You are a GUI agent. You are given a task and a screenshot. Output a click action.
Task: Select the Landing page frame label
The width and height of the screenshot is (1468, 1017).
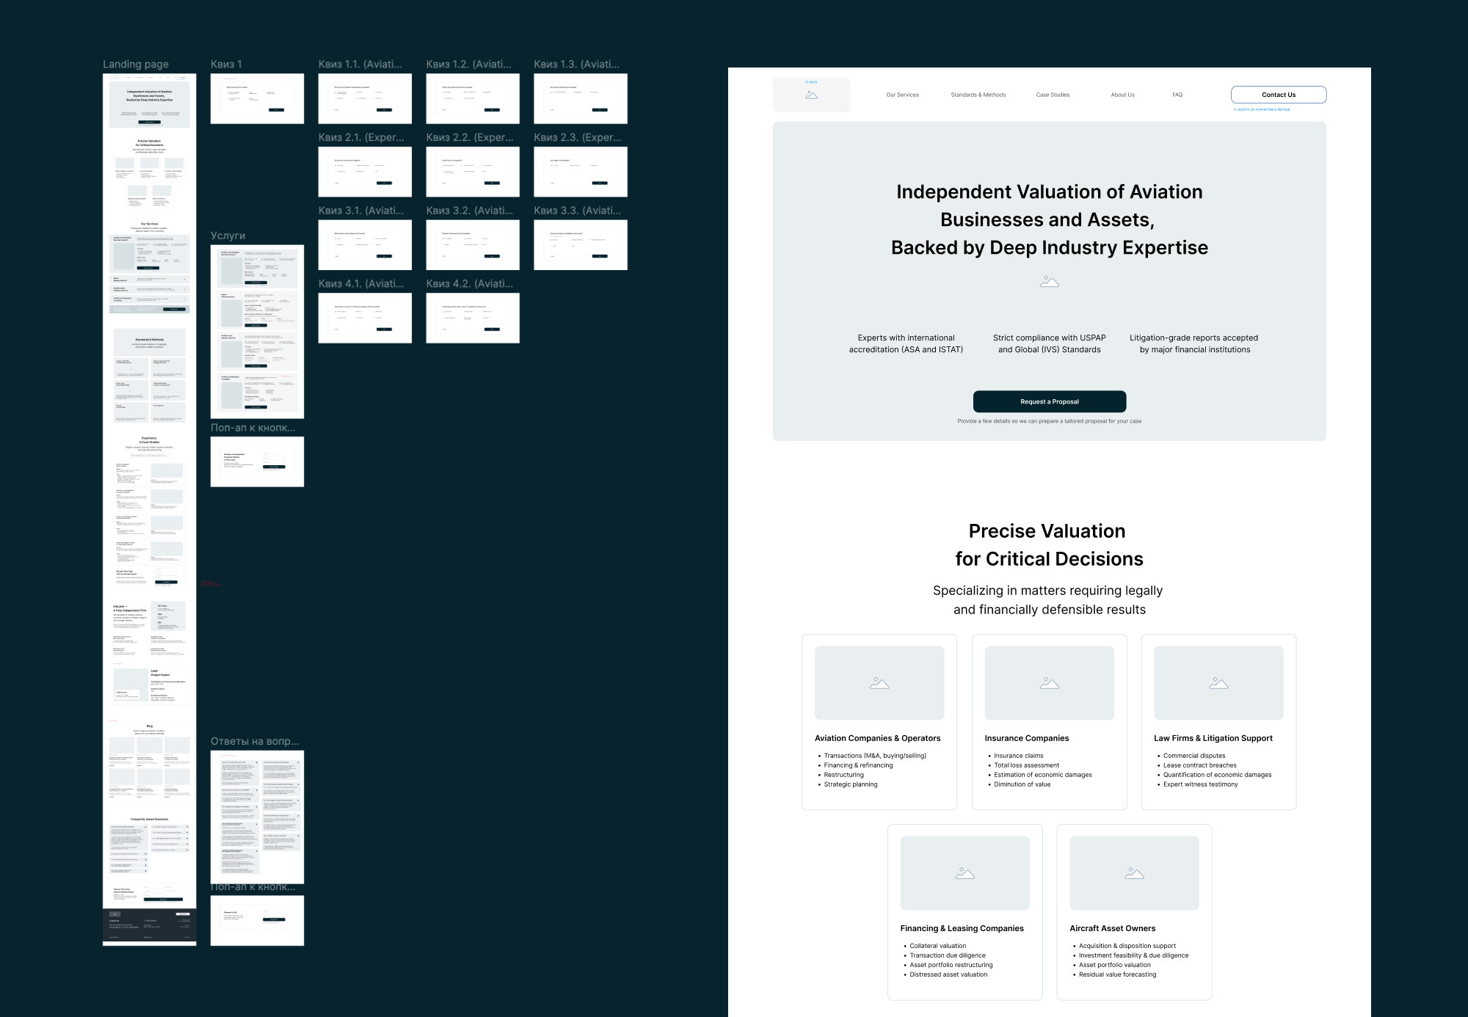(x=136, y=65)
